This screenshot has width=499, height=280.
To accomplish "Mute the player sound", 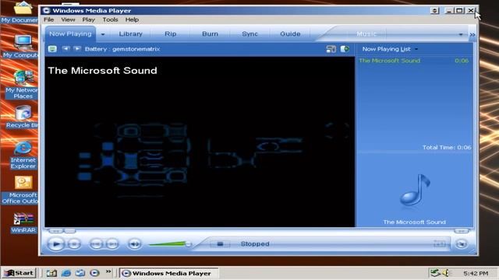I will click(134, 243).
